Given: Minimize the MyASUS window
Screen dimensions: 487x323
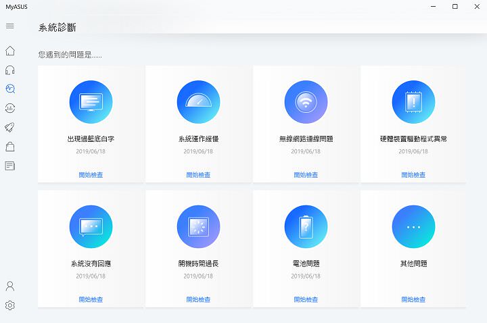Looking at the screenshot, I should click(x=434, y=6).
